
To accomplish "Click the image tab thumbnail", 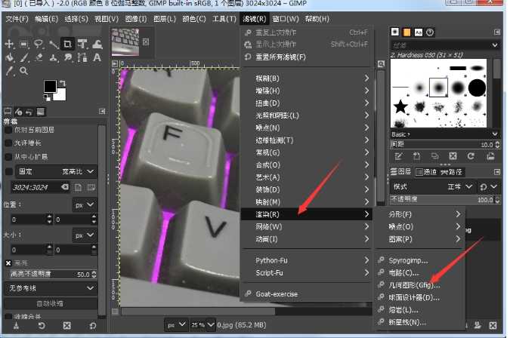I will (125, 41).
